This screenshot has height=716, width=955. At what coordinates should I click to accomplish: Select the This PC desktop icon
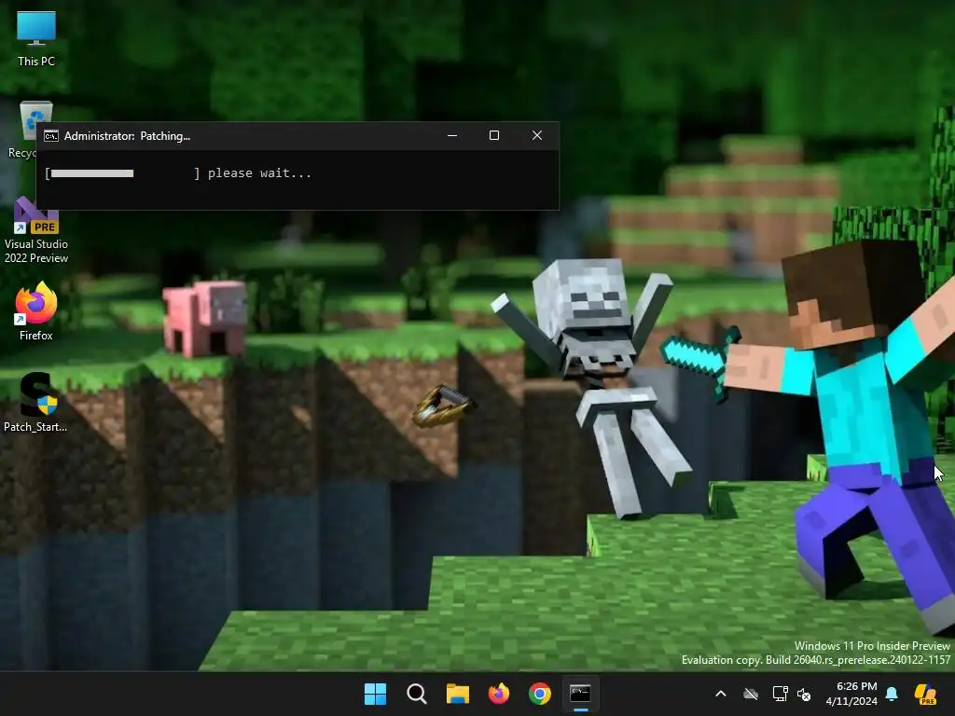pos(36,39)
